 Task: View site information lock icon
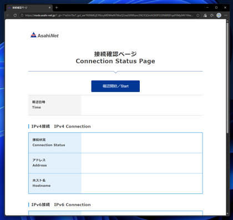(x=22, y=16)
